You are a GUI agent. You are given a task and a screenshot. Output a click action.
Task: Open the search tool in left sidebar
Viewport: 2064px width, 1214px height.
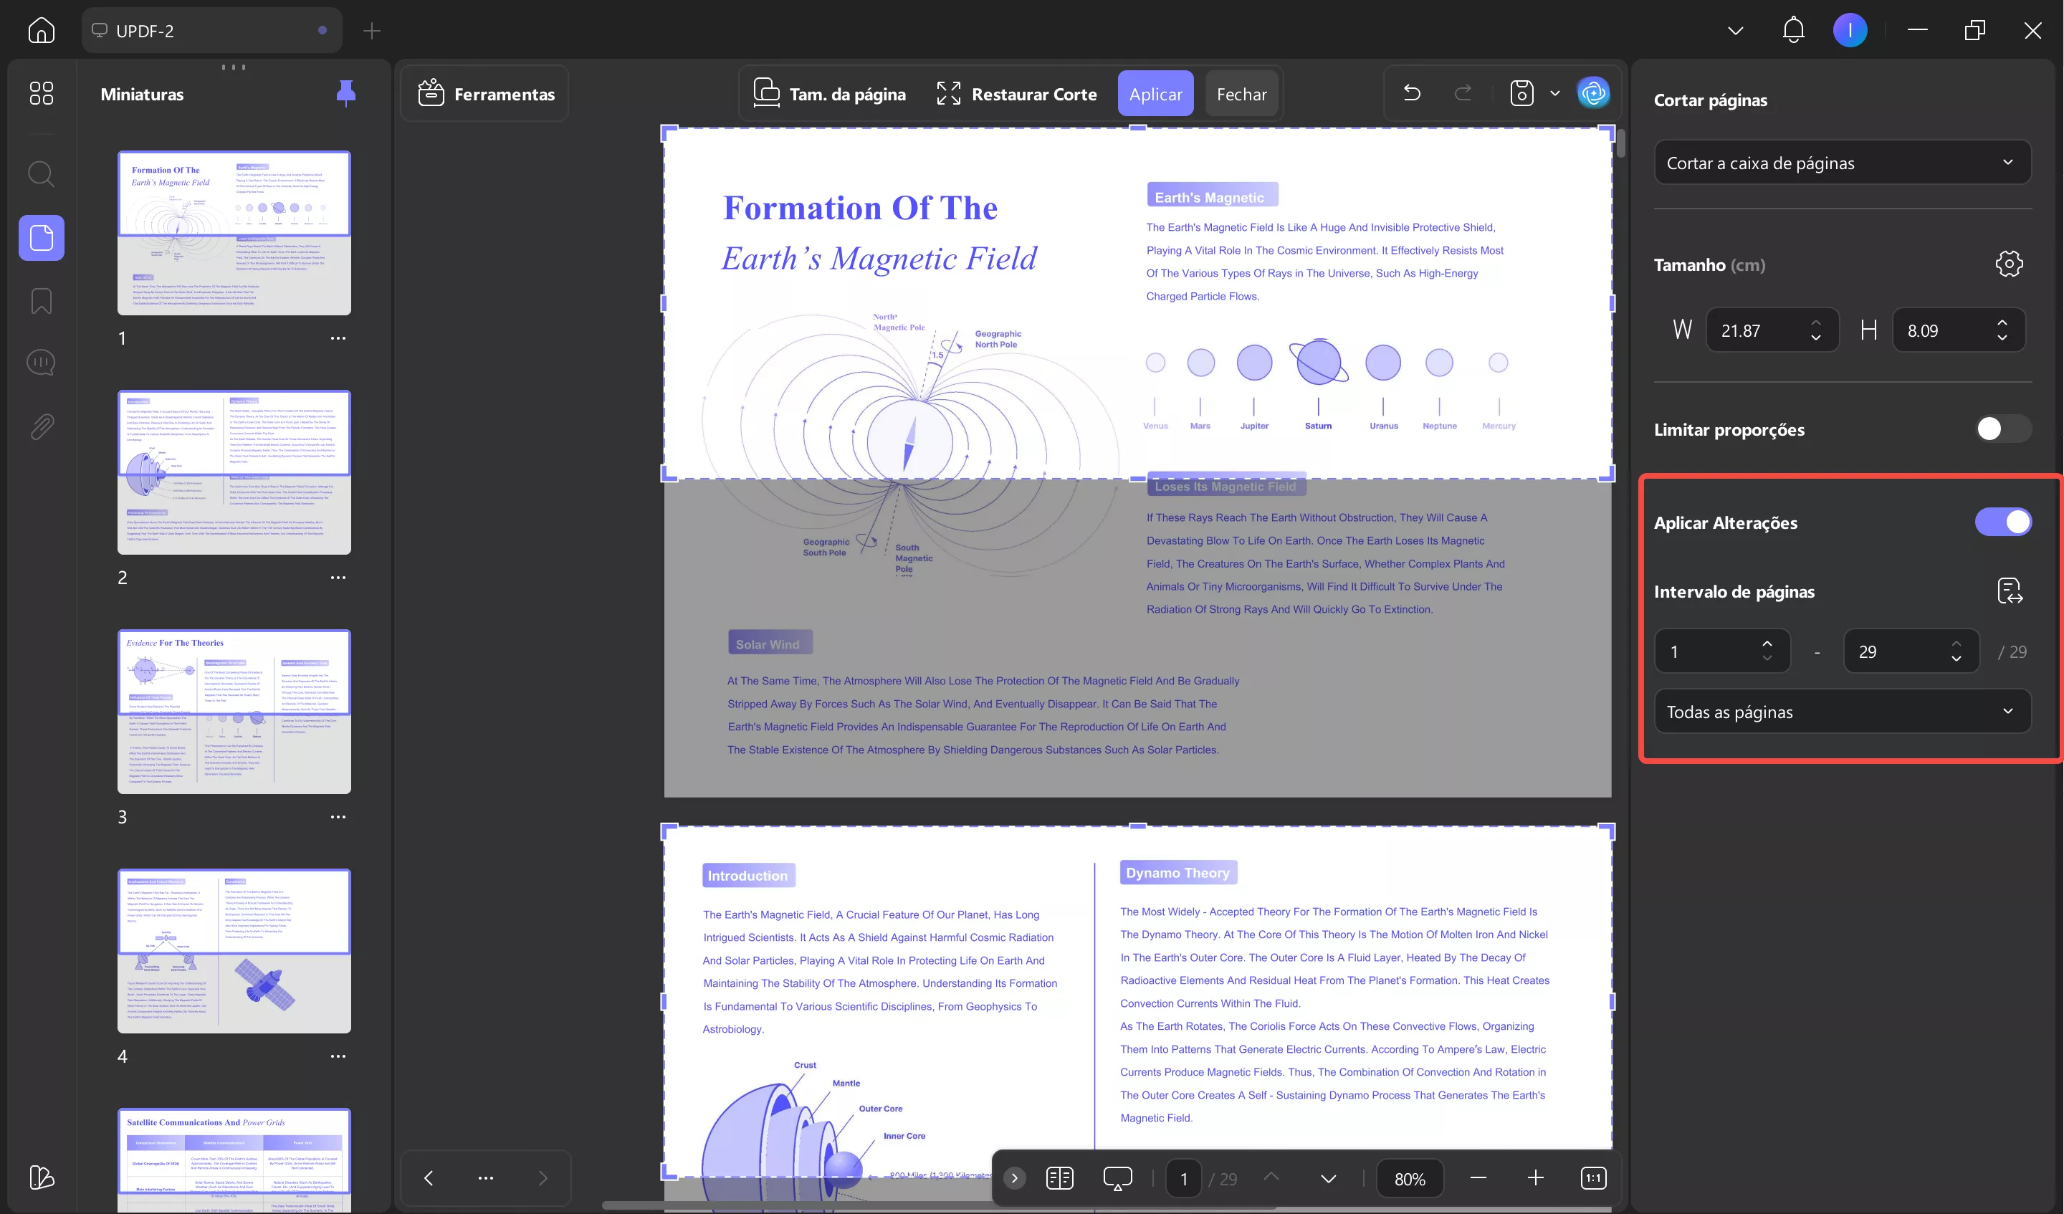coord(41,173)
